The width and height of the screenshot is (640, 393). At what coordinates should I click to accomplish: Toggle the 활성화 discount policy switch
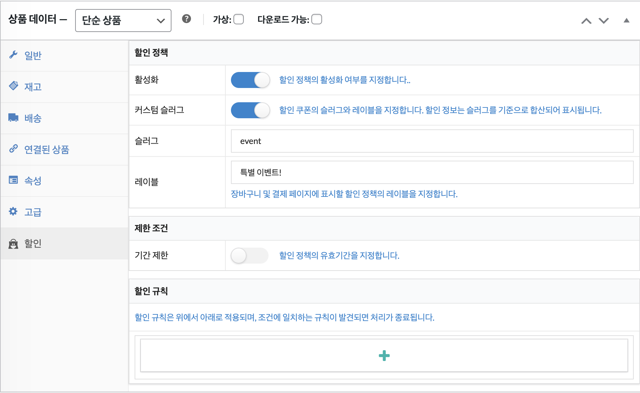250,80
